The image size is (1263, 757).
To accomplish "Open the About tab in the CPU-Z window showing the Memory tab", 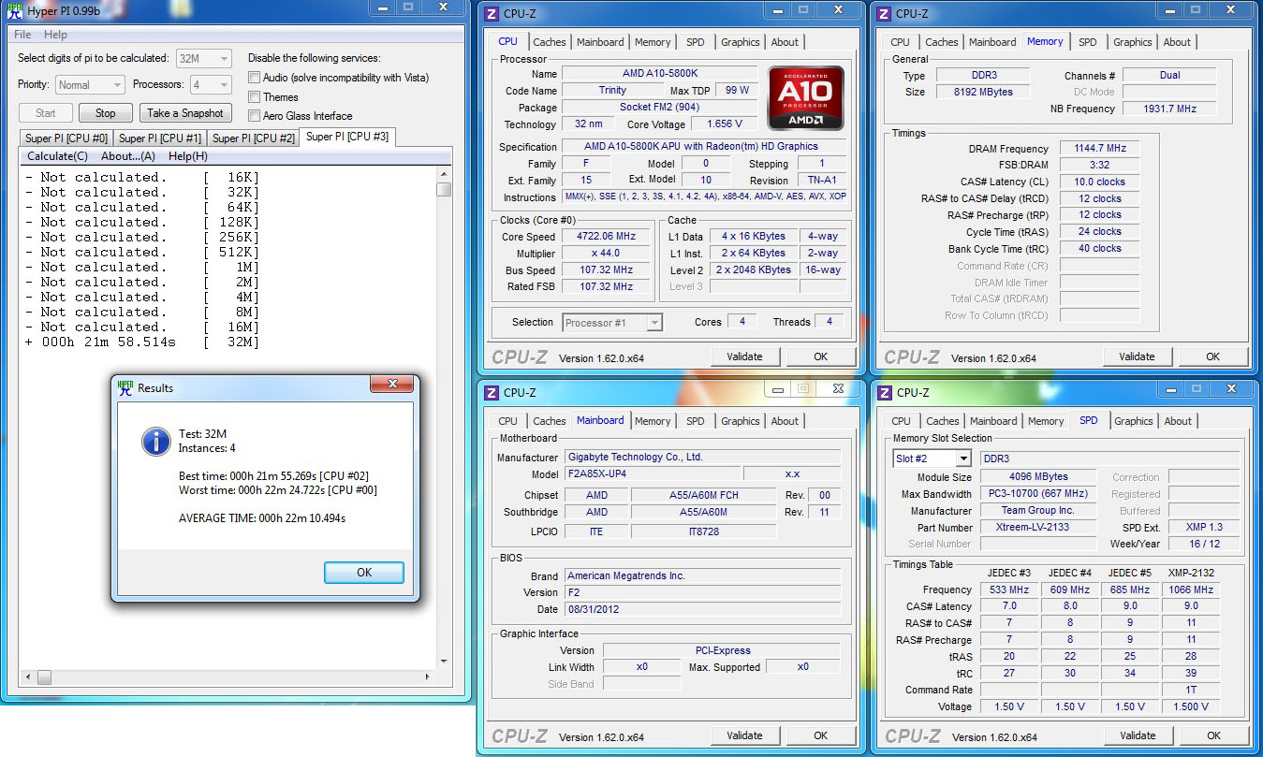I will click(1177, 42).
